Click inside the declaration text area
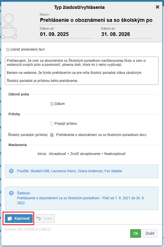This screenshot has width=164, height=247. click(82, 71)
